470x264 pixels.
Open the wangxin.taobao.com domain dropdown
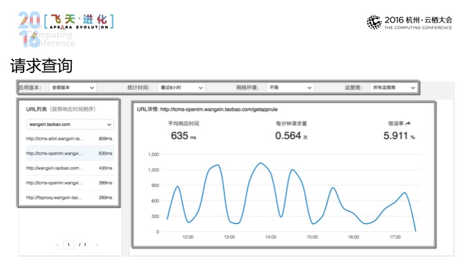click(x=70, y=125)
